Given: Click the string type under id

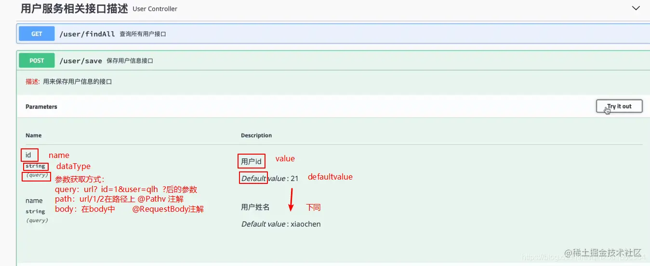Looking at the screenshot, I should 35,166.
